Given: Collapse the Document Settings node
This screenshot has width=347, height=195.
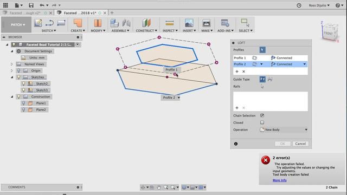Looking at the screenshot, I should 12,51.
